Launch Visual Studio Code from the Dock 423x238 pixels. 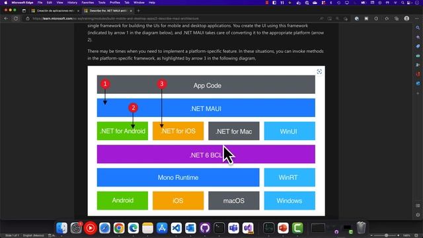pyautogui.click(x=176, y=228)
